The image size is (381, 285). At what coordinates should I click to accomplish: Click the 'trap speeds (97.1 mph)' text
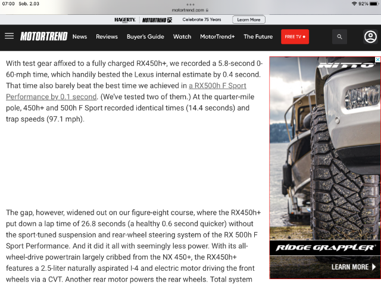tap(45, 119)
